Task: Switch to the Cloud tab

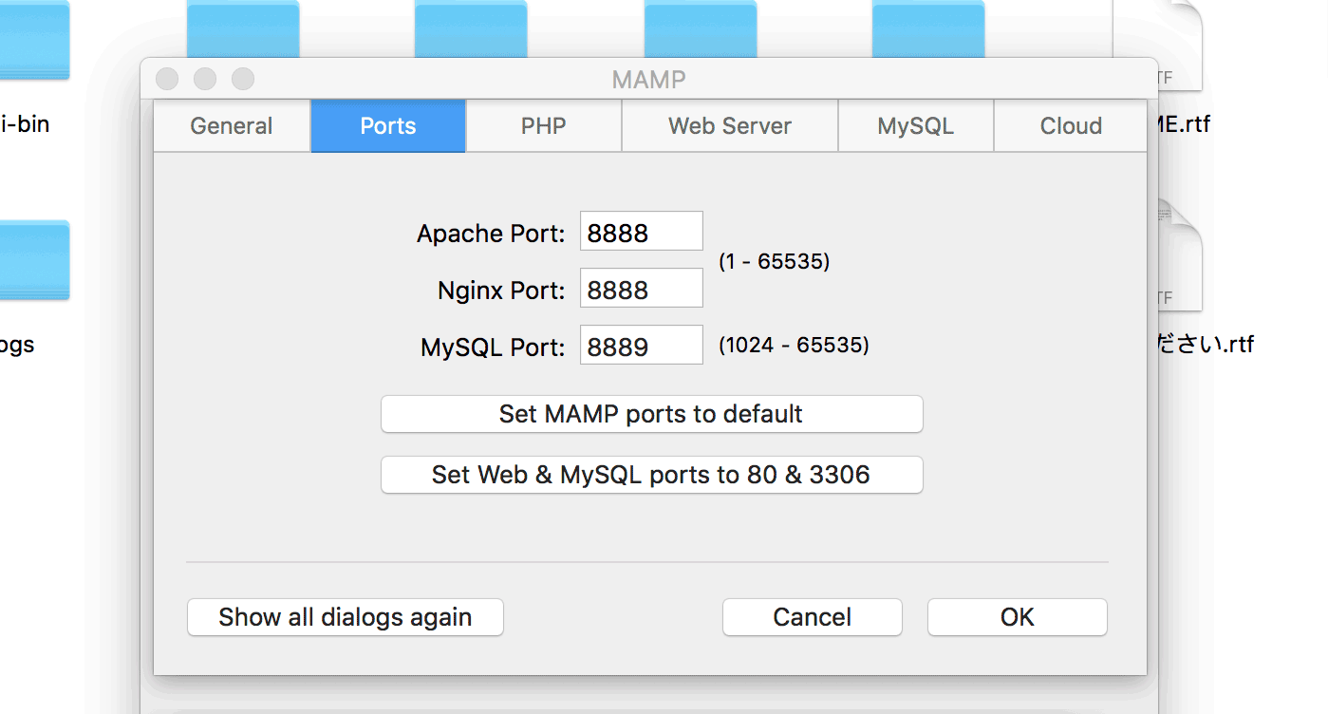Action: 1071,126
